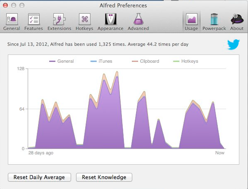Open the About bowler-hat pane

pos(237,22)
